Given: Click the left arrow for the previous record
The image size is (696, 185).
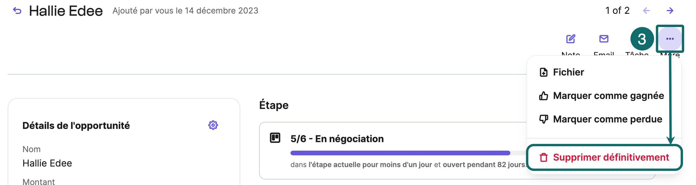Looking at the screenshot, I should pyautogui.click(x=646, y=11).
